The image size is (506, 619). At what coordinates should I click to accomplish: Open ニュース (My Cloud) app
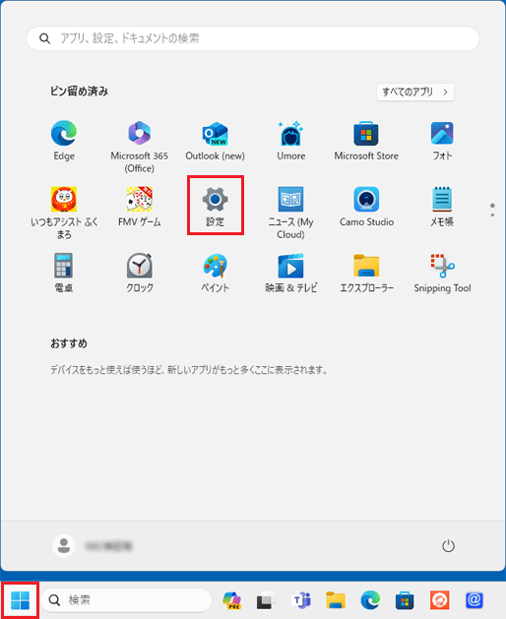(291, 213)
